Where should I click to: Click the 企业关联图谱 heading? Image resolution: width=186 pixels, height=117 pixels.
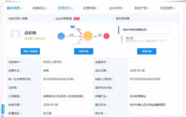coord(64,18)
